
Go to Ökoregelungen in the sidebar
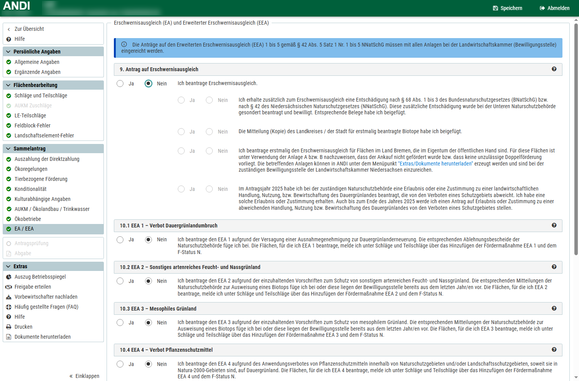click(31, 169)
